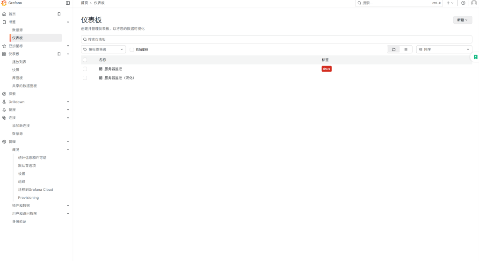Viewport: 479px width, 261px height.
Task: Switch to folder view icon
Action: [393, 49]
